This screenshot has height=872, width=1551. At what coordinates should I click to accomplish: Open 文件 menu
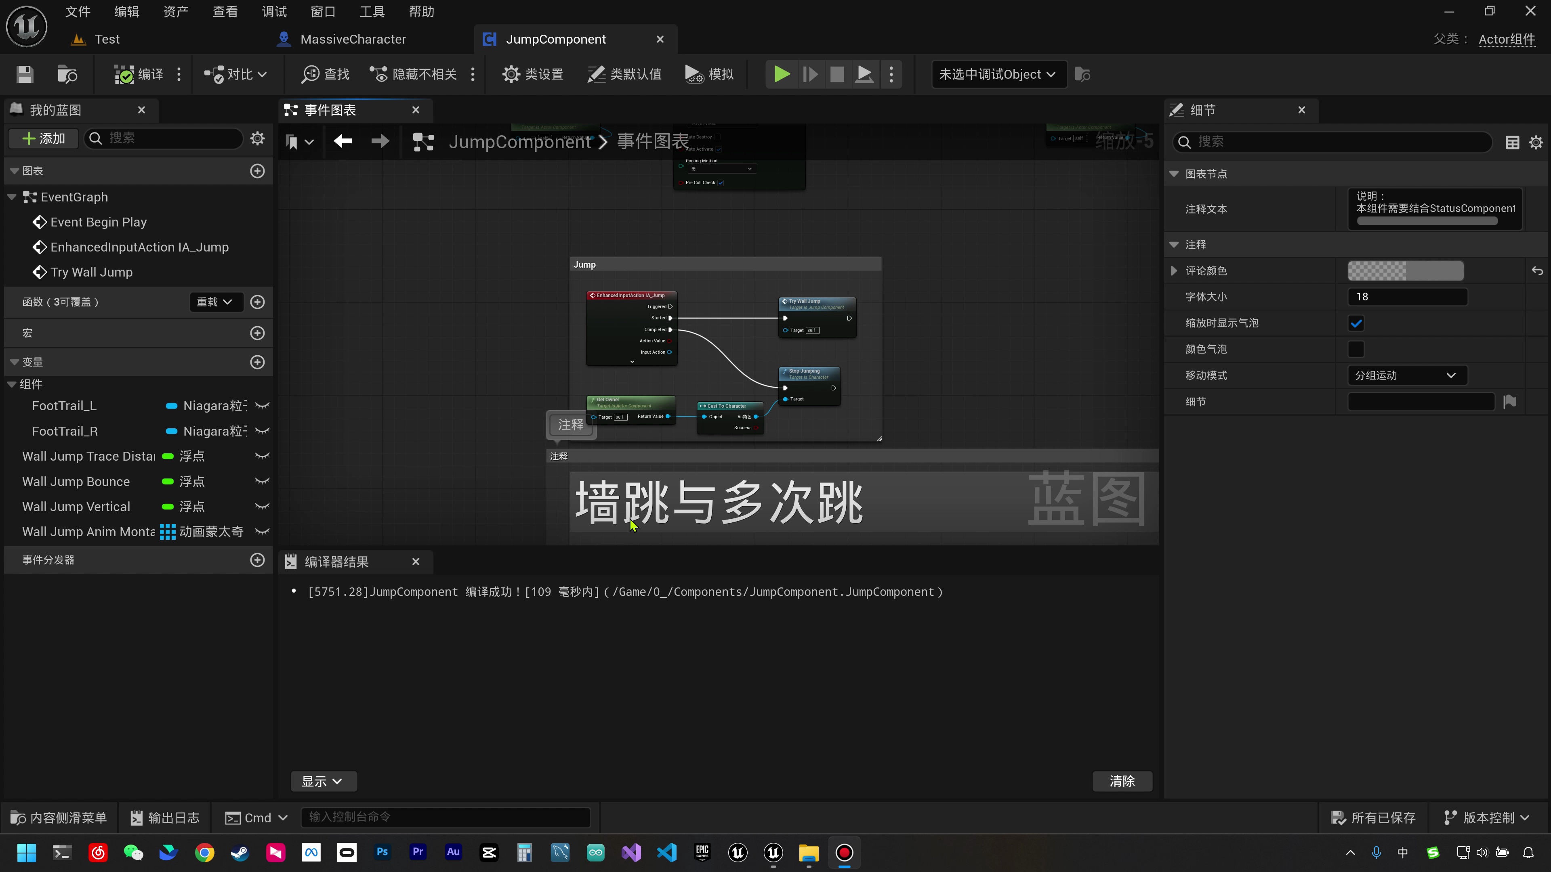click(78, 11)
